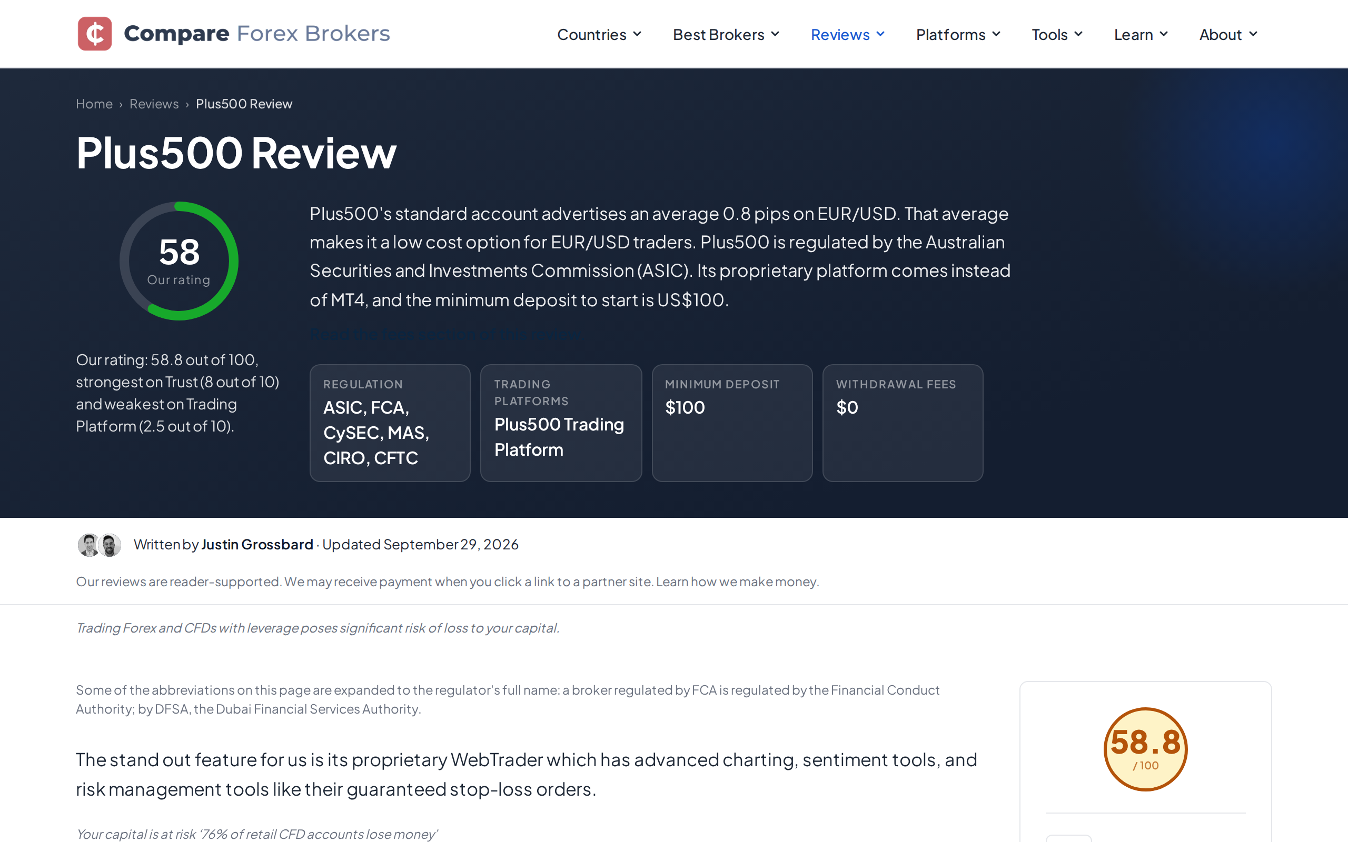Click the Compare Forex Brokers logo icon
The image size is (1348, 842).
pyautogui.click(x=95, y=33)
